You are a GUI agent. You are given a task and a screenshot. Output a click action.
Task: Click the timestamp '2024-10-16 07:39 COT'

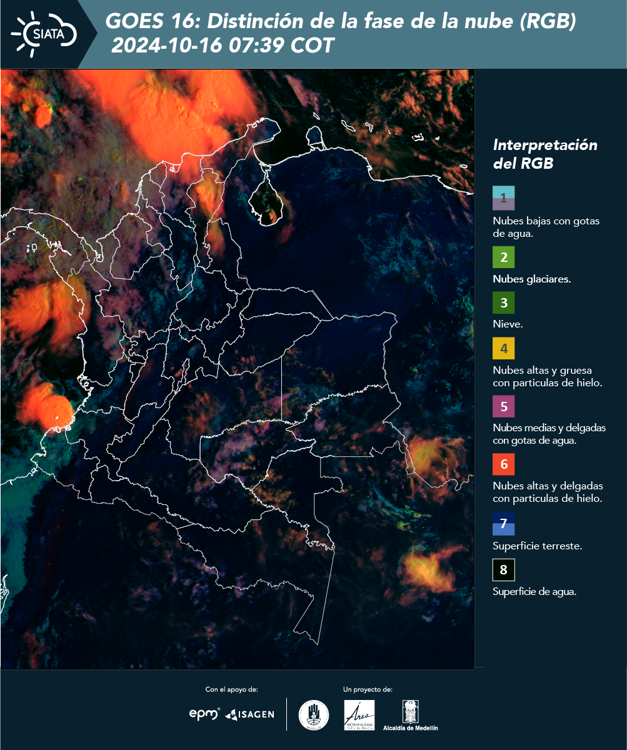[x=223, y=46]
